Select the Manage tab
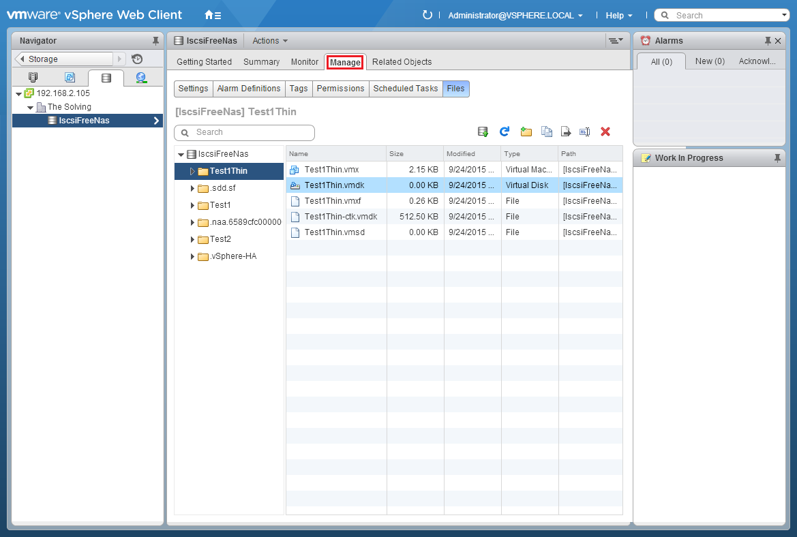The width and height of the screenshot is (797, 537). [345, 63]
